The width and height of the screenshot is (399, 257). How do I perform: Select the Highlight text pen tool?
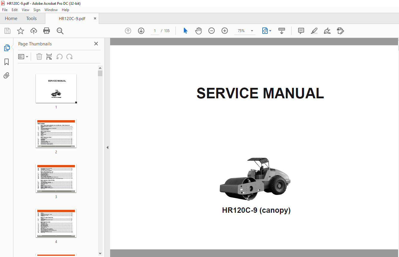pyautogui.click(x=314, y=31)
